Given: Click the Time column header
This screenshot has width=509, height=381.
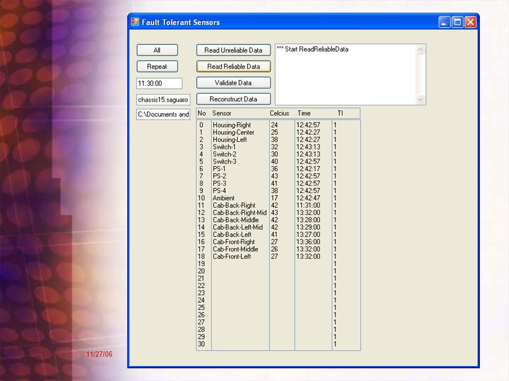Looking at the screenshot, I should click(304, 113).
